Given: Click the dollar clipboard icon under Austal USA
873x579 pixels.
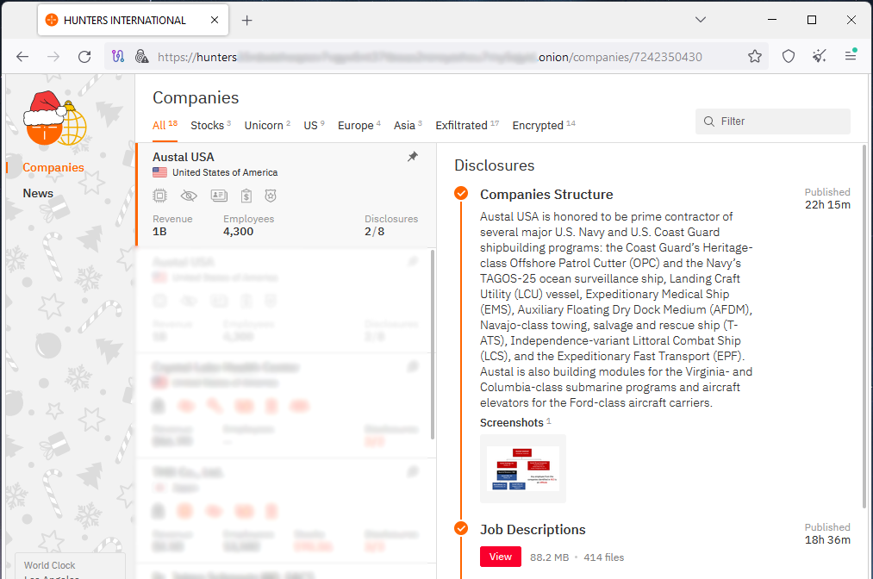Looking at the screenshot, I should (x=246, y=196).
